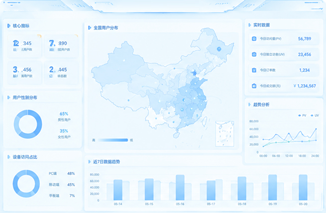326x213 pixels.
Task: Click the 12:00 label on trend axis
Action: [x=289, y=156]
